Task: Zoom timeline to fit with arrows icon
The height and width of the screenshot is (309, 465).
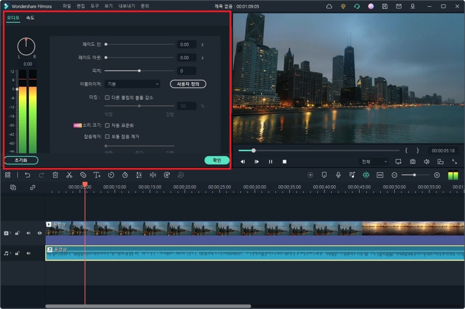Action: point(380,175)
